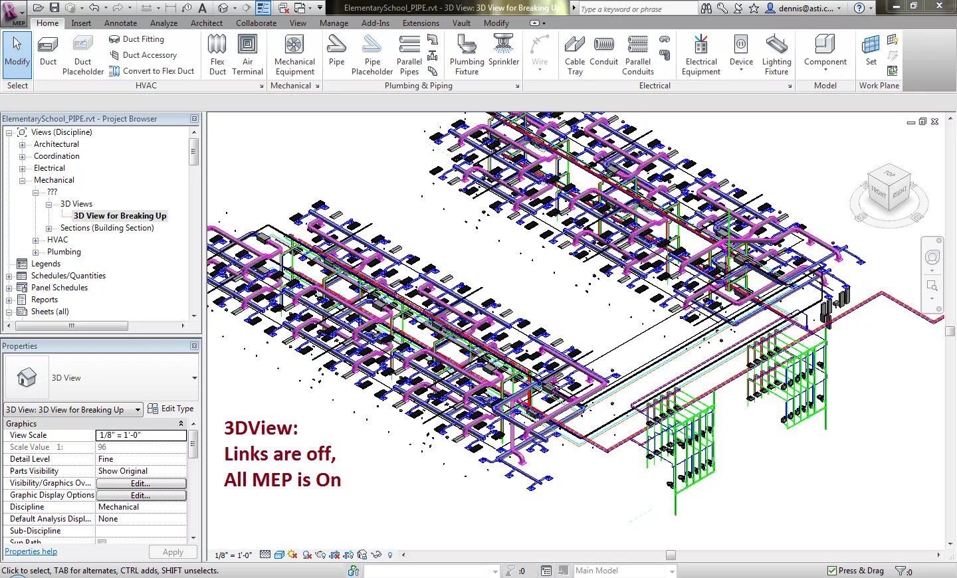
Task: Open the Home ribbon tab
Action: tap(48, 23)
